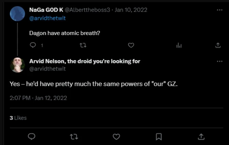Like NaGa GOD K's tweet
Screen dimensions: 229x145
[x=131, y=45]
